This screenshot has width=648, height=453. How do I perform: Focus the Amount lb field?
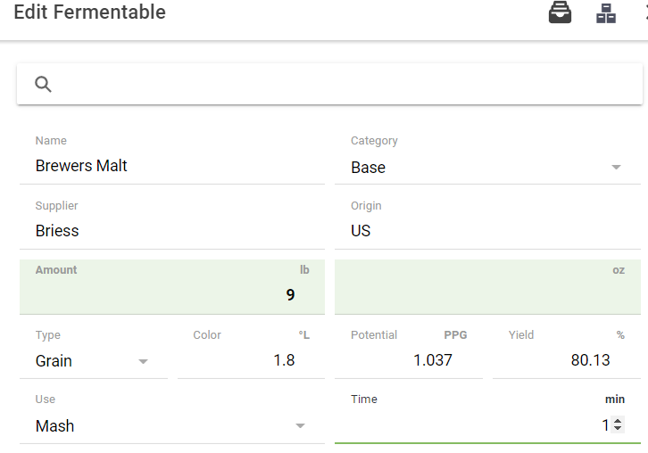(170, 295)
